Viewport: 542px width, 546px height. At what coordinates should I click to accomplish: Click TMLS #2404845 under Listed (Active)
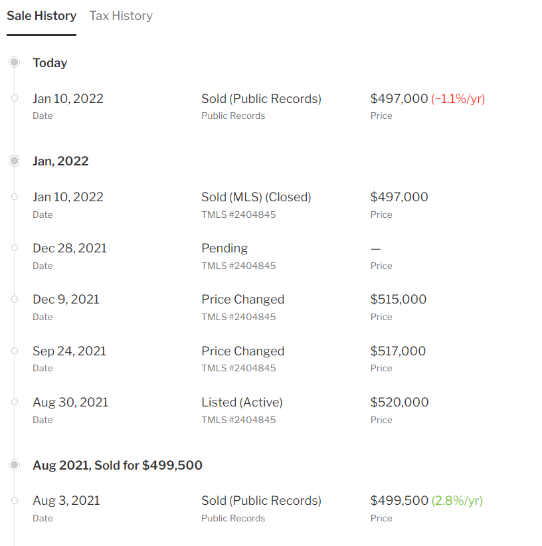click(x=238, y=420)
